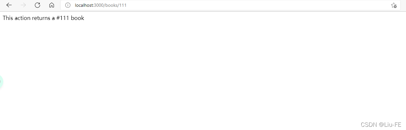Click the word "This" at start of text

(8, 18)
